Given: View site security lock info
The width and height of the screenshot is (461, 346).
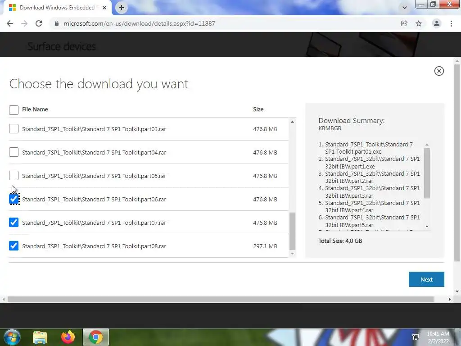Looking at the screenshot, I should point(57,23).
